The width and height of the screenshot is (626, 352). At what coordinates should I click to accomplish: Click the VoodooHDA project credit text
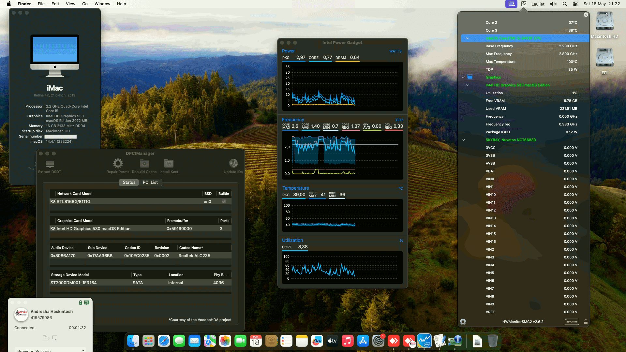pyautogui.click(x=200, y=320)
